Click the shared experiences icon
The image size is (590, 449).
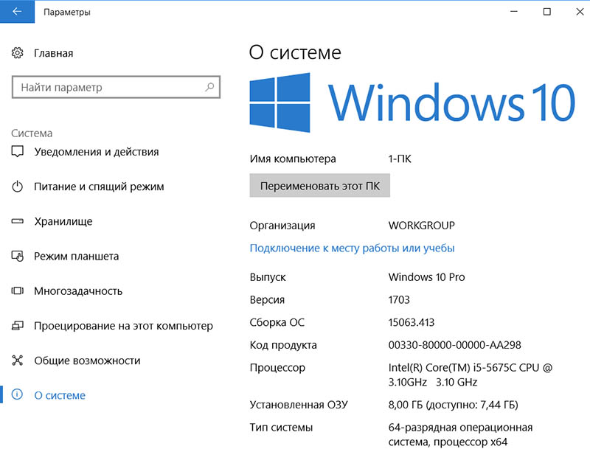point(17,361)
